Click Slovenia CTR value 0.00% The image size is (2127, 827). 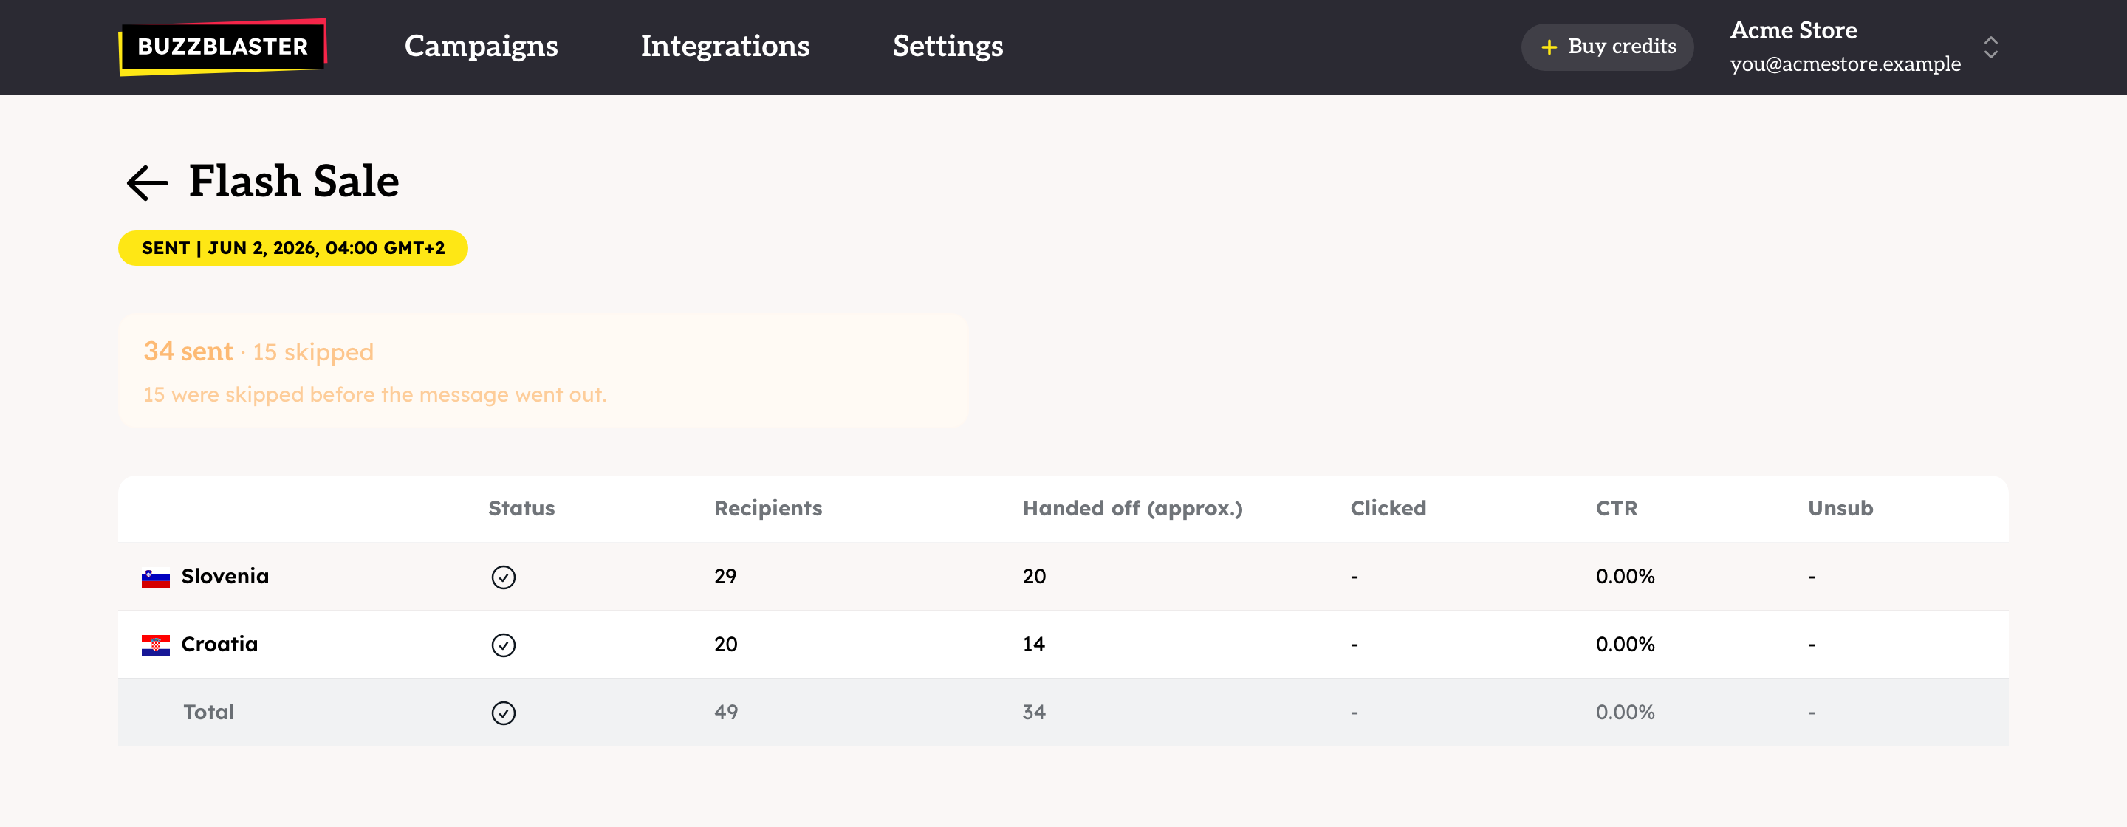(1624, 576)
